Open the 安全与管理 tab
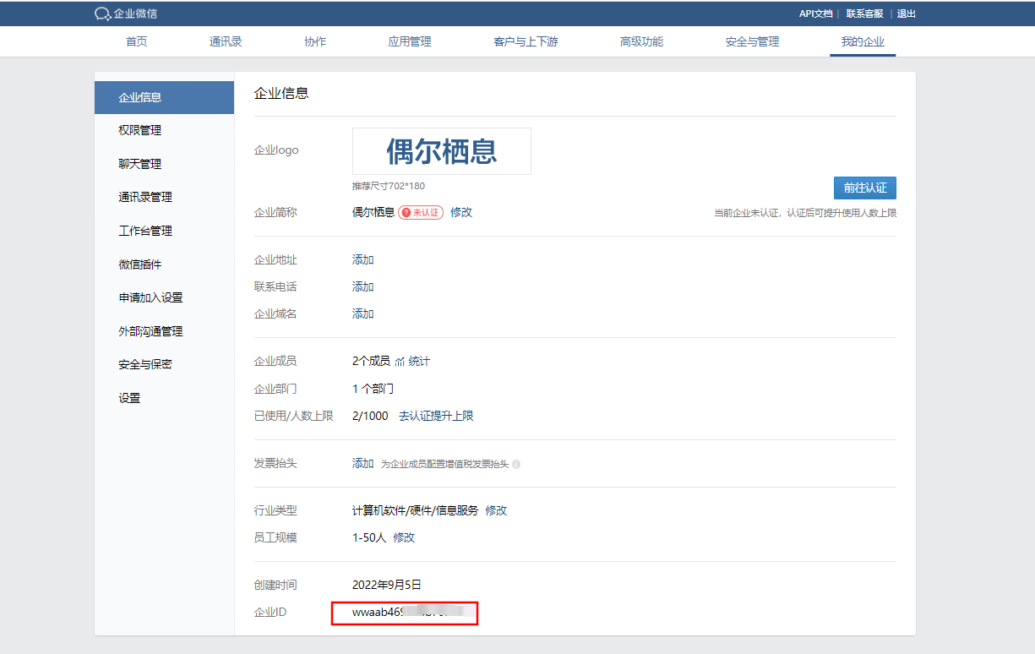Viewport: 1035px width, 654px height. (x=752, y=41)
